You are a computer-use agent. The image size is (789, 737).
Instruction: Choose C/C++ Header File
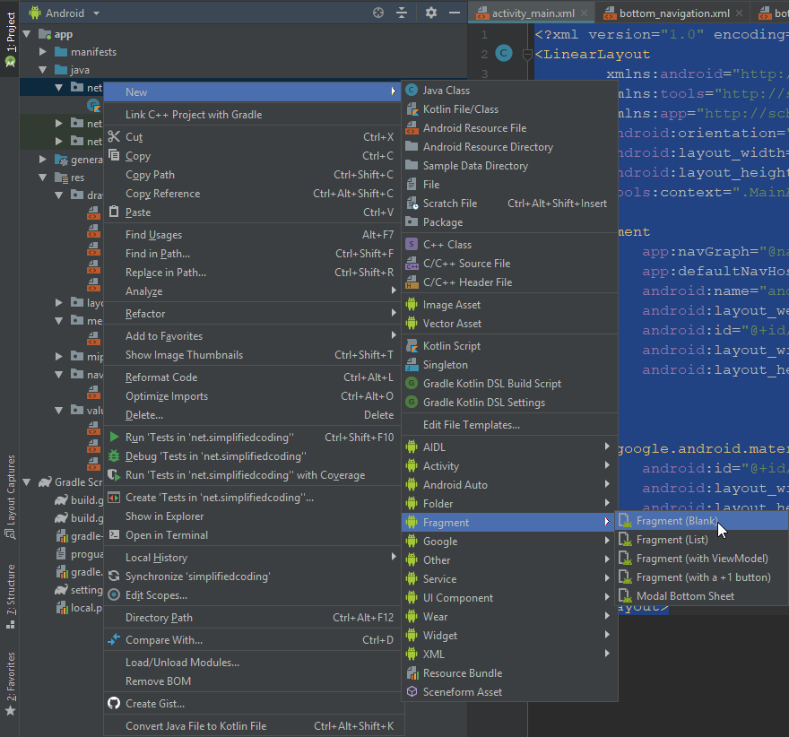pos(510,282)
